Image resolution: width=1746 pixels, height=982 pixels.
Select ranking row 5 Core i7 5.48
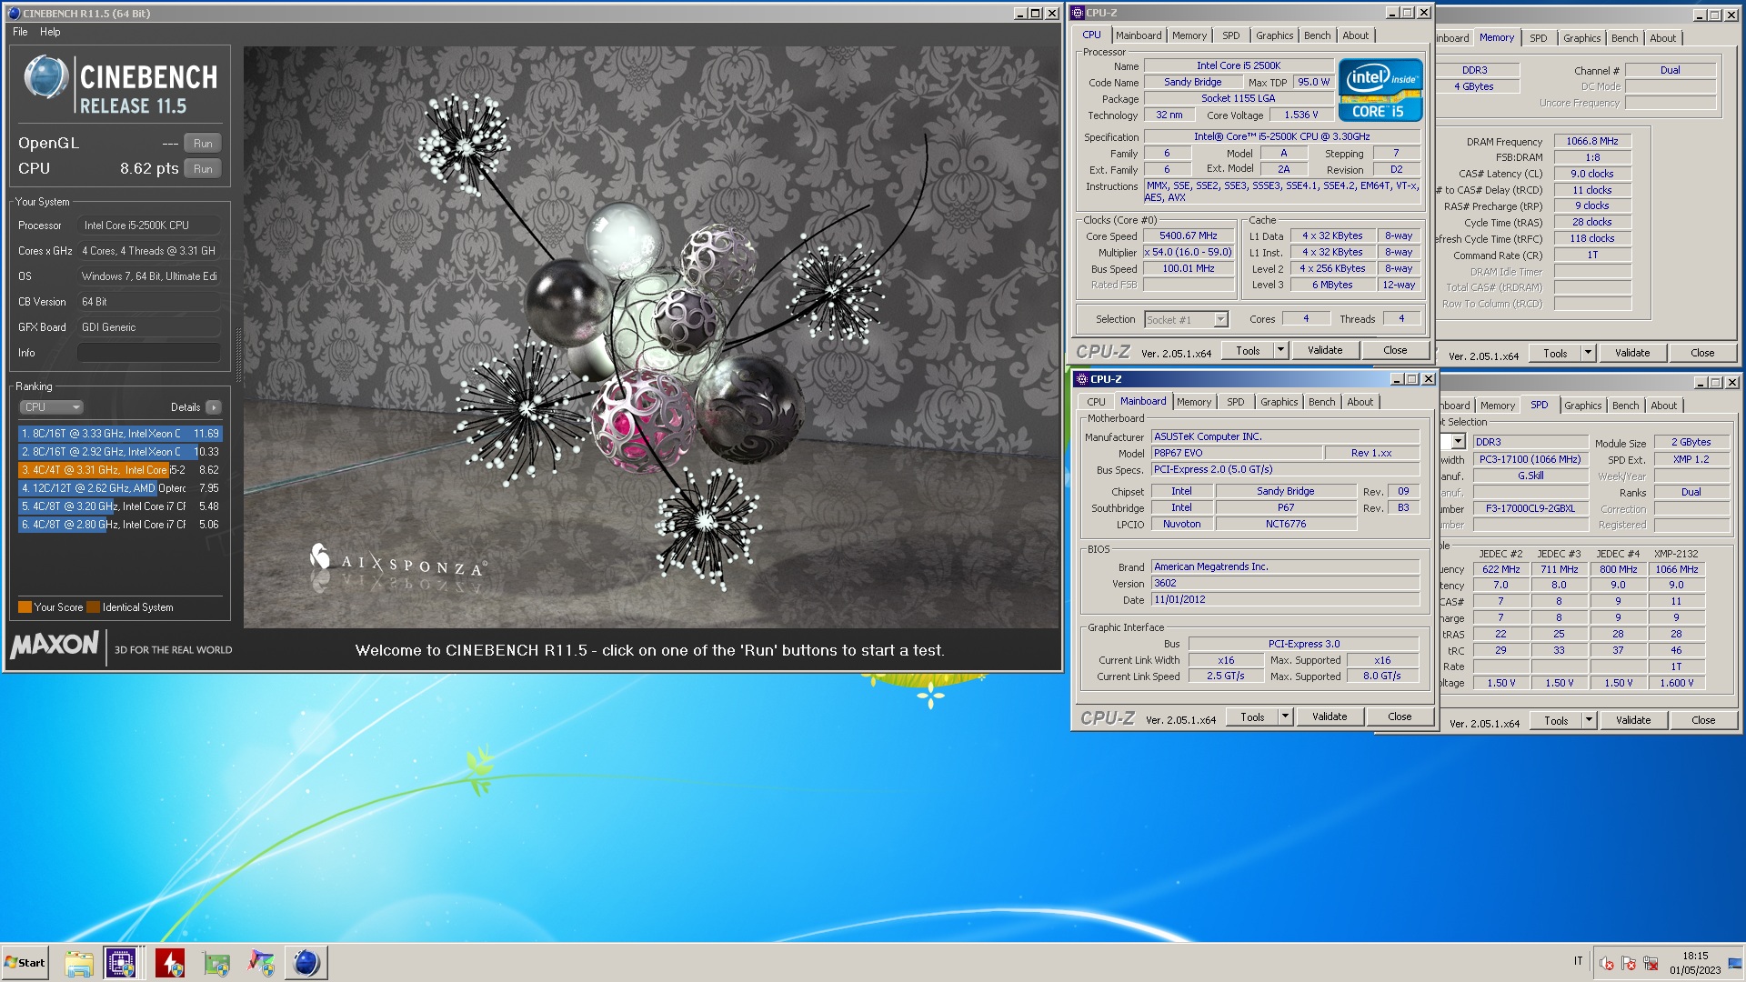120,506
